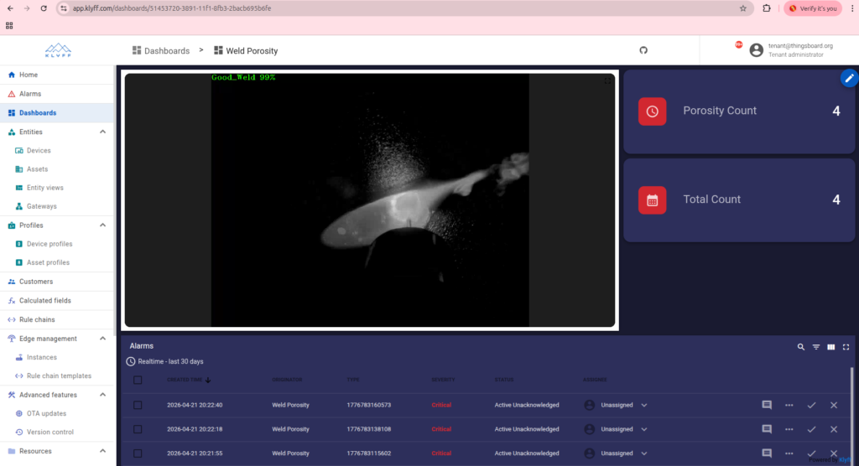Clear the 20:22:40 alarm with X icon
The width and height of the screenshot is (859, 466).
(833, 405)
